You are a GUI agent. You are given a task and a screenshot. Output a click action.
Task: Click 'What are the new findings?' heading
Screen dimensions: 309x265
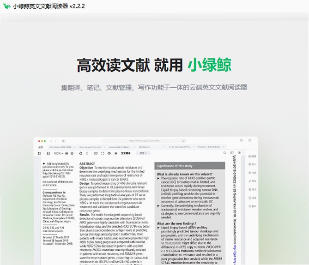point(176,223)
